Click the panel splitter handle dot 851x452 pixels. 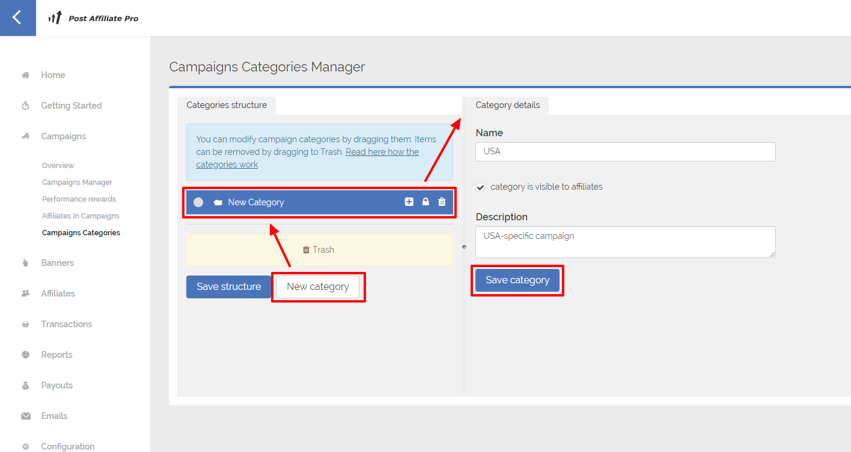tap(464, 247)
